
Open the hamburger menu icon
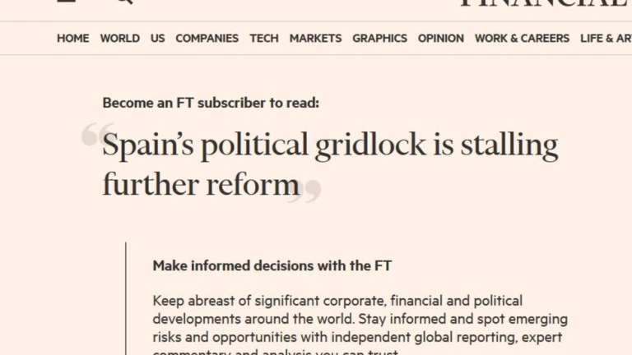point(67,2)
